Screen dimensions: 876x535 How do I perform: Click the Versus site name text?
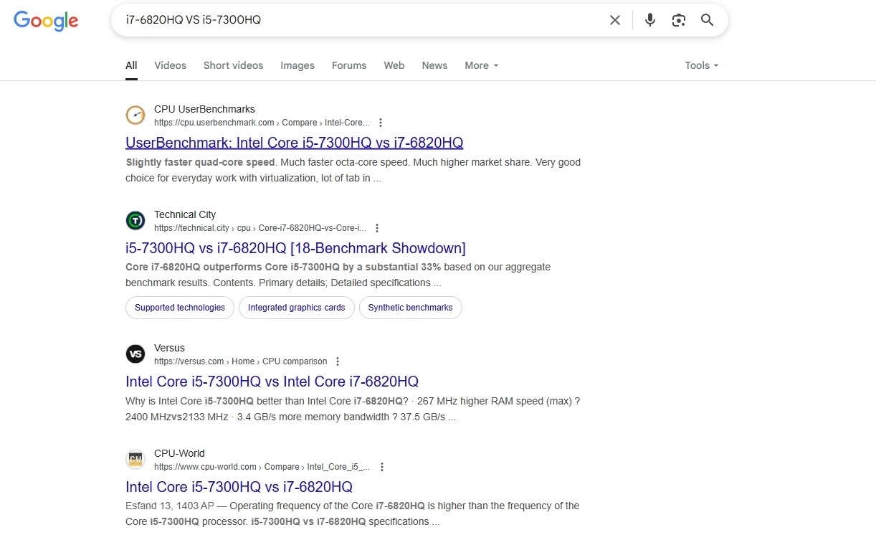click(169, 348)
